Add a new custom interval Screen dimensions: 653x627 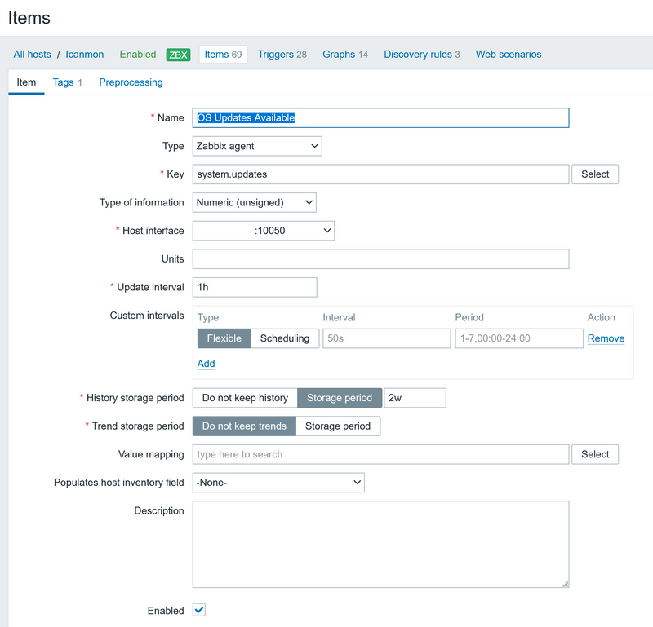tap(206, 364)
